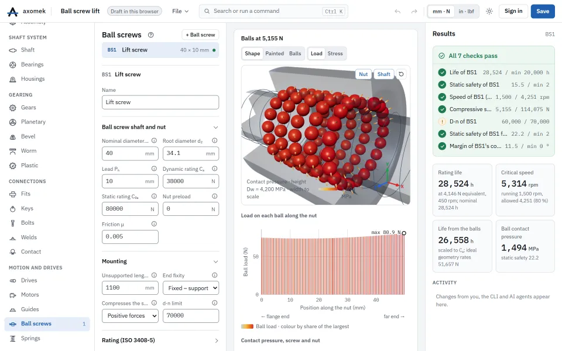
Task: Select Stress colouring mode
Action: pos(335,53)
